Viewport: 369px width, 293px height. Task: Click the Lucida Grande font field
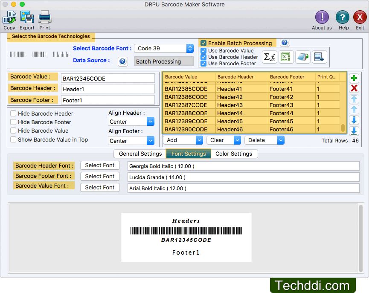243,177
